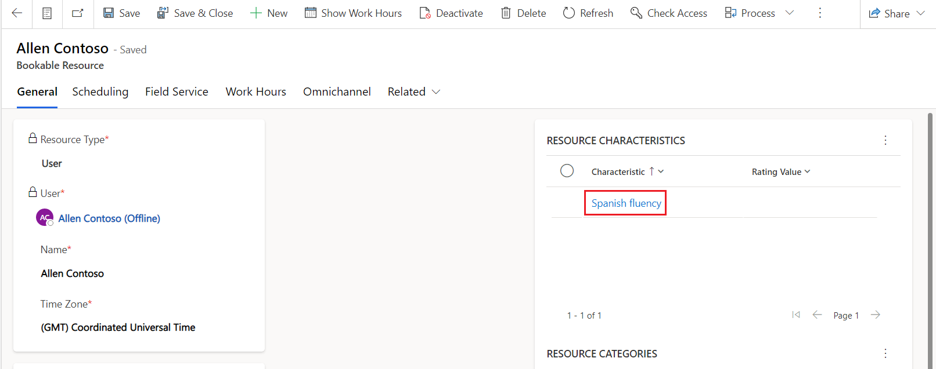The width and height of the screenshot is (936, 369).
Task: Expand the Share dropdown chevron
Action: (x=921, y=13)
